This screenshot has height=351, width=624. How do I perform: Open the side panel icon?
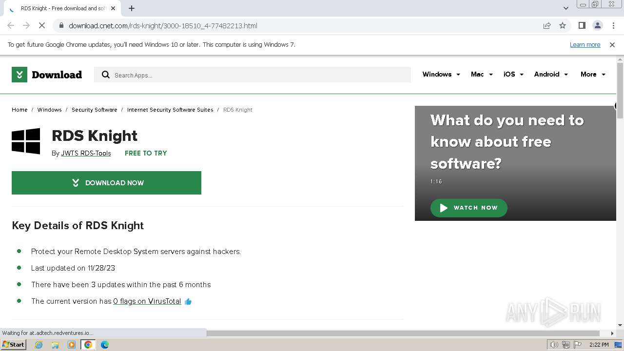click(x=582, y=26)
